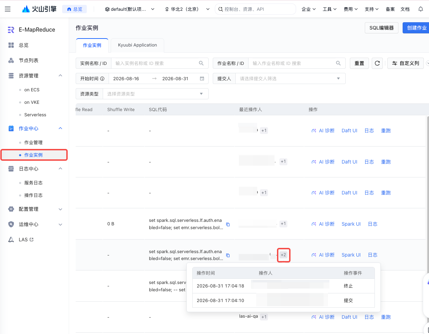Click the 创建作业 button

(416, 28)
